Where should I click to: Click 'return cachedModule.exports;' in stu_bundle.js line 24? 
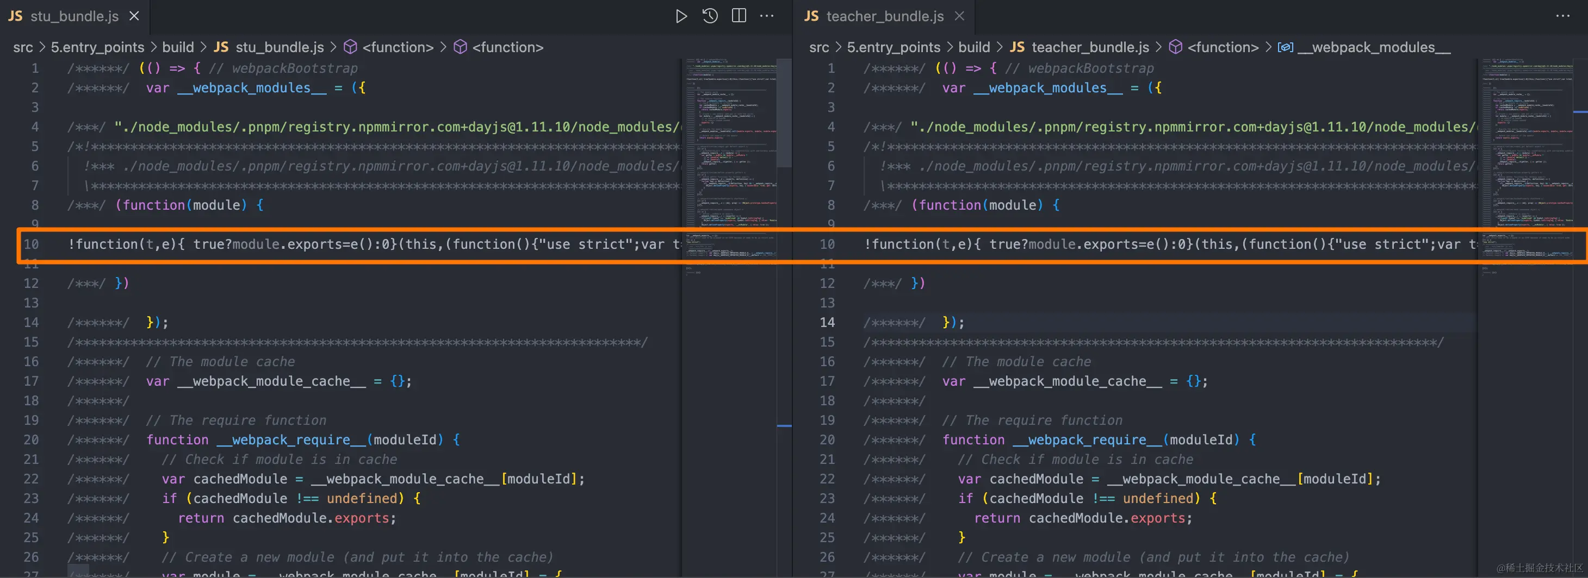pos(287,518)
